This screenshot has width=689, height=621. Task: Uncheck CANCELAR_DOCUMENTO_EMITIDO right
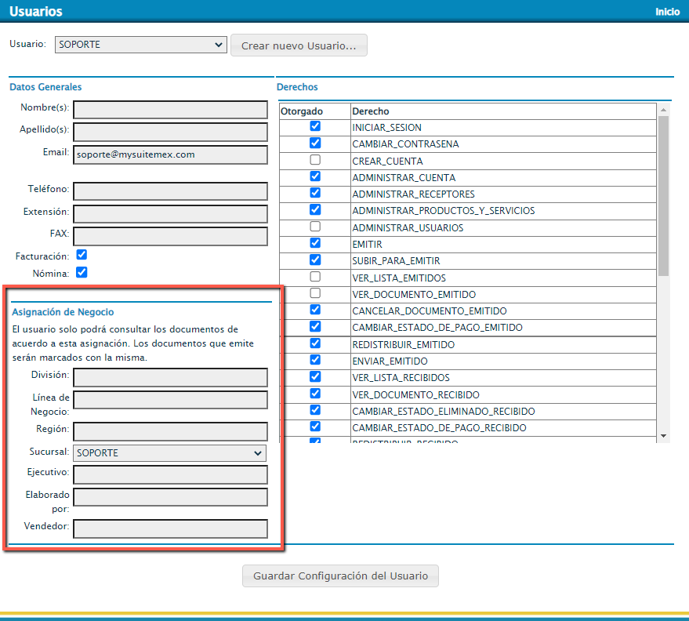coord(315,310)
